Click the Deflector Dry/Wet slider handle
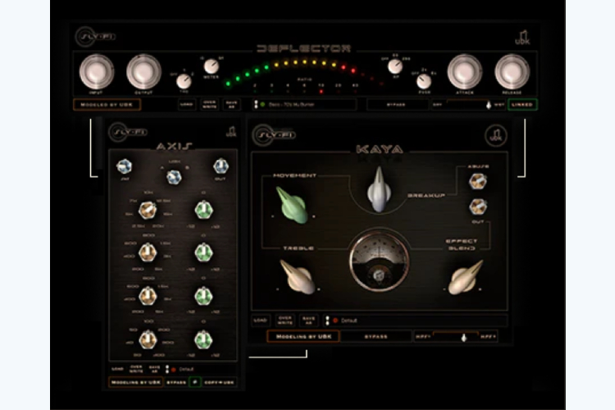The height and width of the screenshot is (410, 615). point(489,105)
